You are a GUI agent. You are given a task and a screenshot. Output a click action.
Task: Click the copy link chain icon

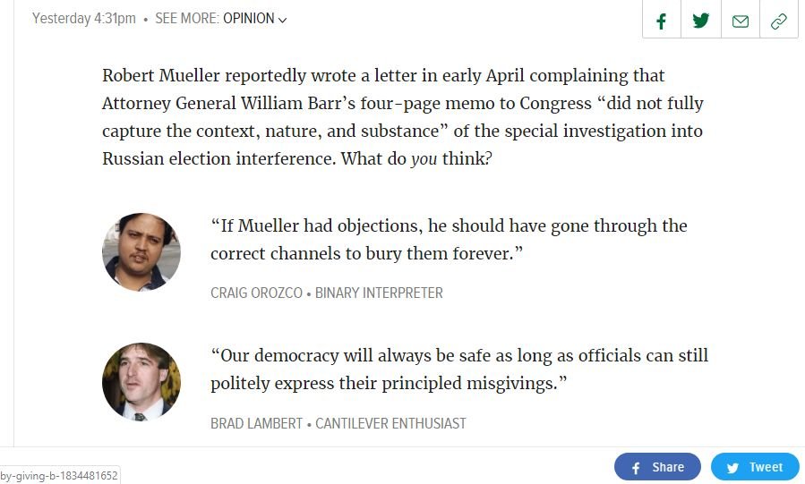tap(779, 21)
